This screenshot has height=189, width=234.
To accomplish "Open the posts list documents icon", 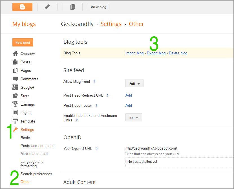I will 72,7.
